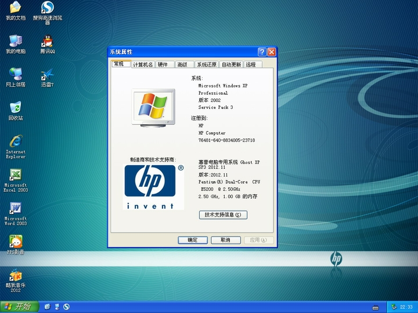Switch to the 硬件 hardware tab
418x313 pixels.
tap(163, 65)
